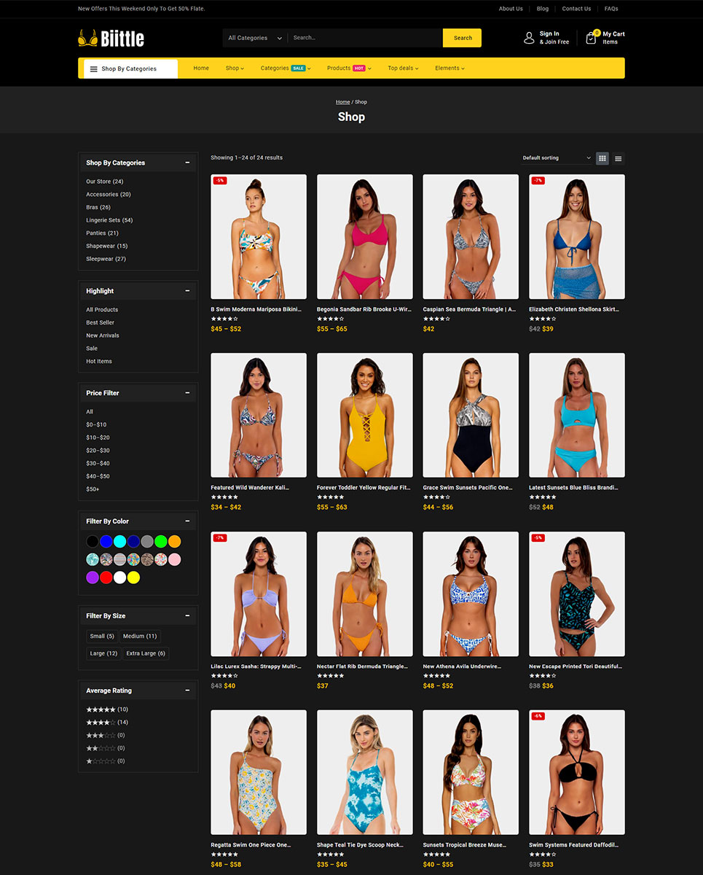703x875 pixels.
Task: Toggle the Small size filter
Action: tap(102, 636)
